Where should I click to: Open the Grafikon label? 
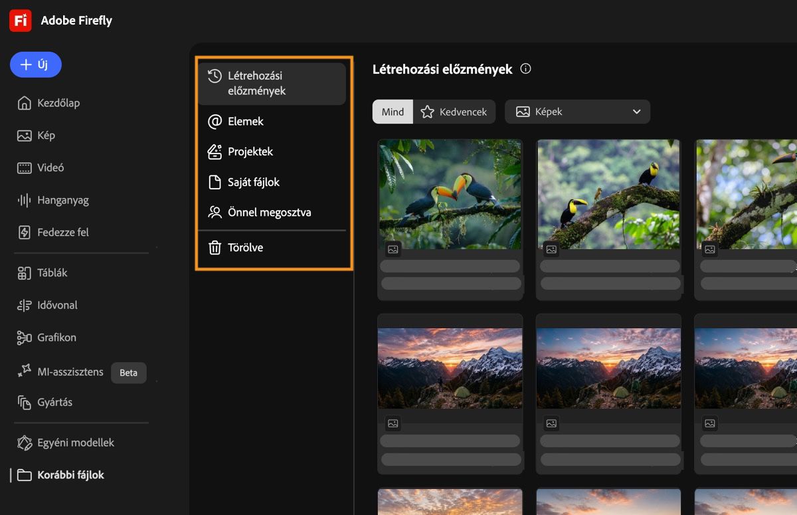[56, 338]
